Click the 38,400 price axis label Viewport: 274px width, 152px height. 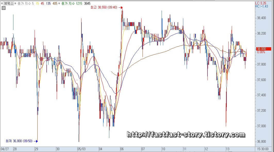coord(261,18)
